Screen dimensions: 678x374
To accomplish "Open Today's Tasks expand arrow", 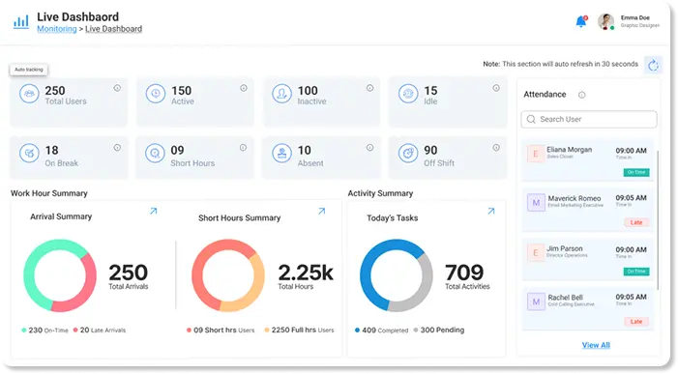I will click(491, 212).
